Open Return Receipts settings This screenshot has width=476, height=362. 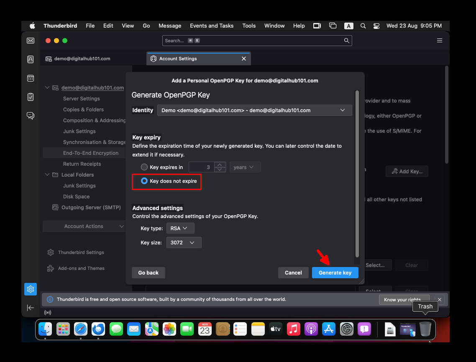tap(82, 164)
